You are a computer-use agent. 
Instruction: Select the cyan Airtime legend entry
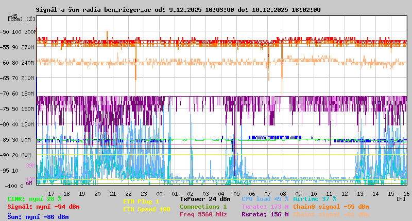[315, 199]
